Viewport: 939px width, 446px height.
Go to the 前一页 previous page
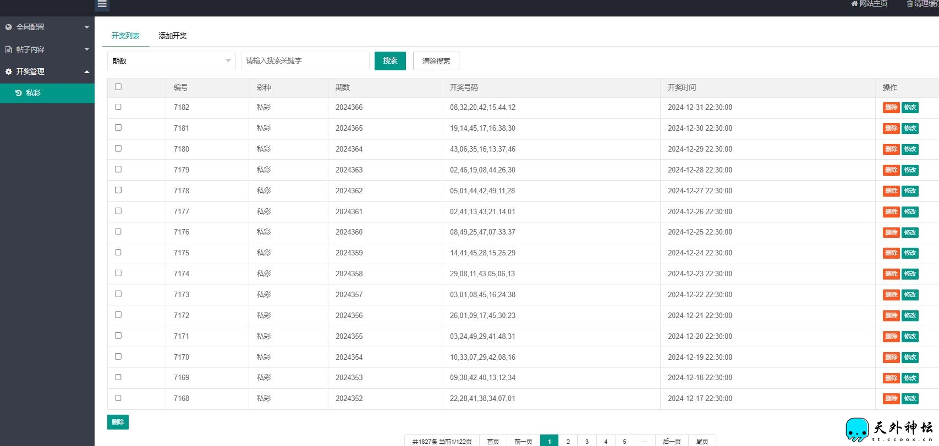point(523,441)
